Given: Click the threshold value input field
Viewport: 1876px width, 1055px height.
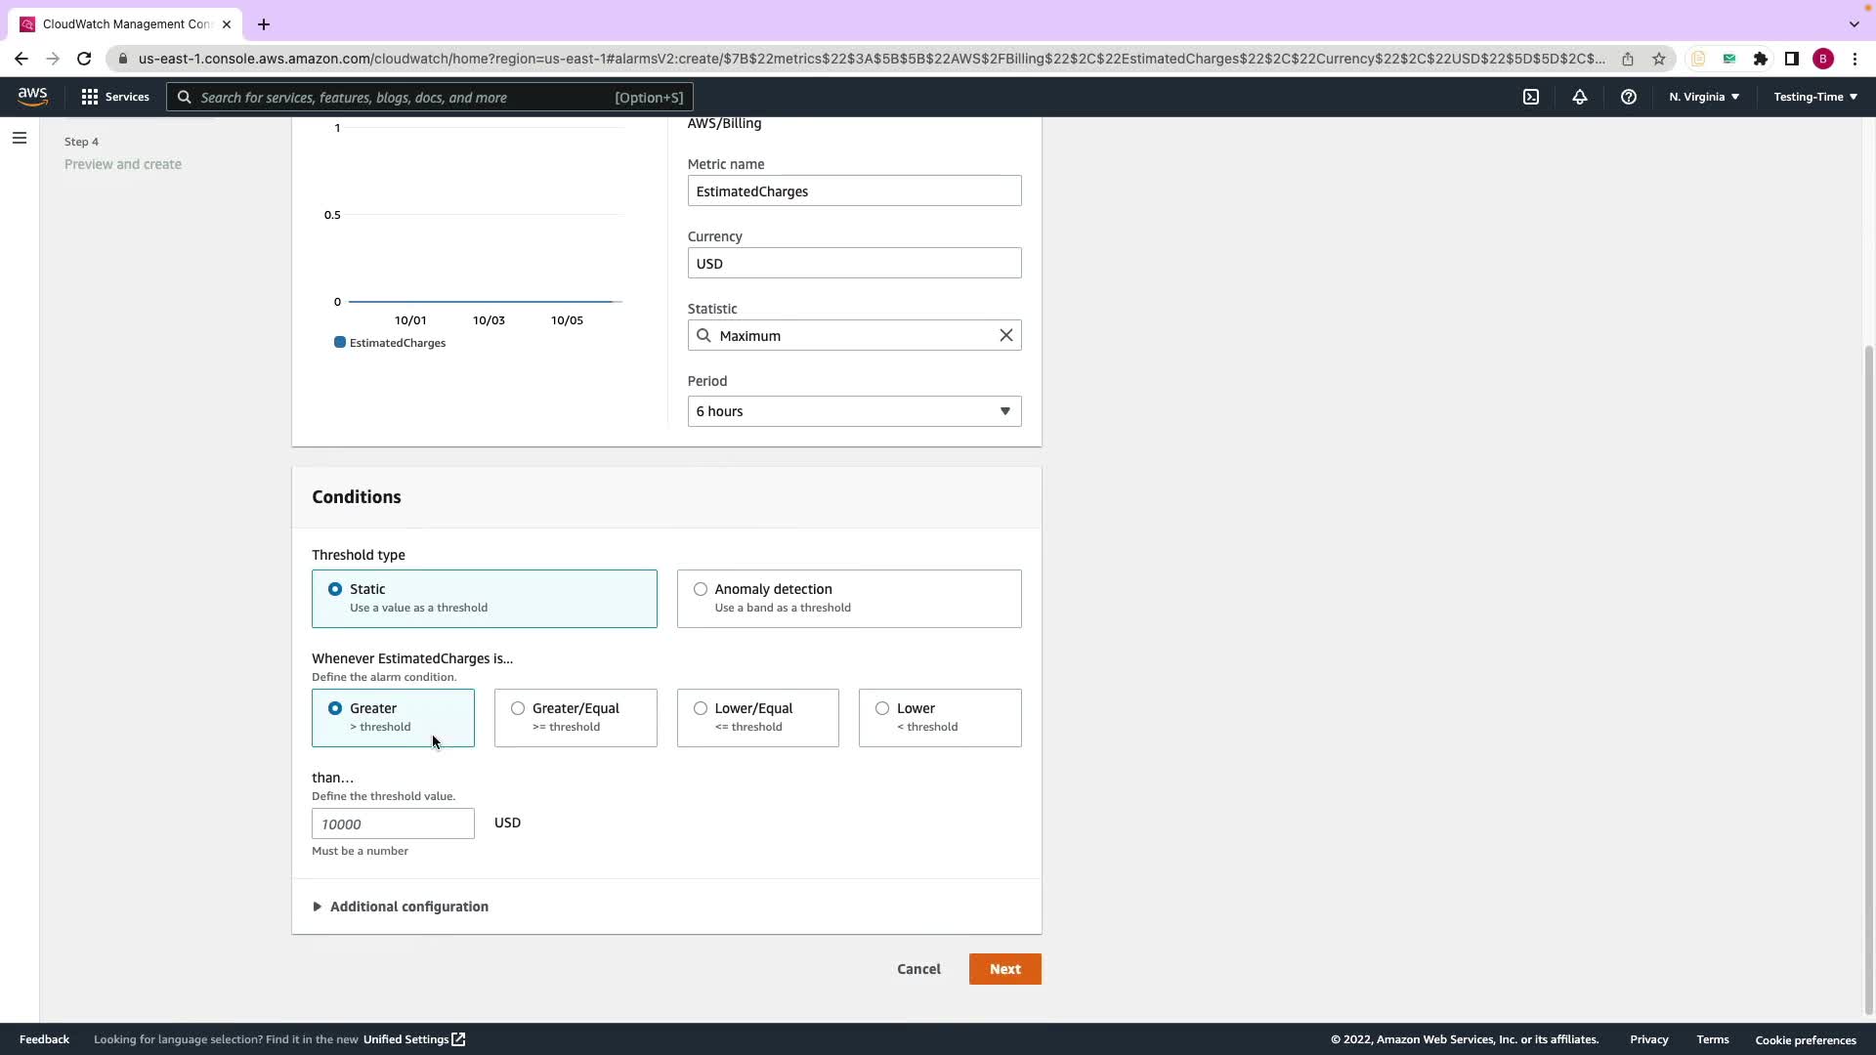Looking at the screenshot, I should (x=393, y=823).
